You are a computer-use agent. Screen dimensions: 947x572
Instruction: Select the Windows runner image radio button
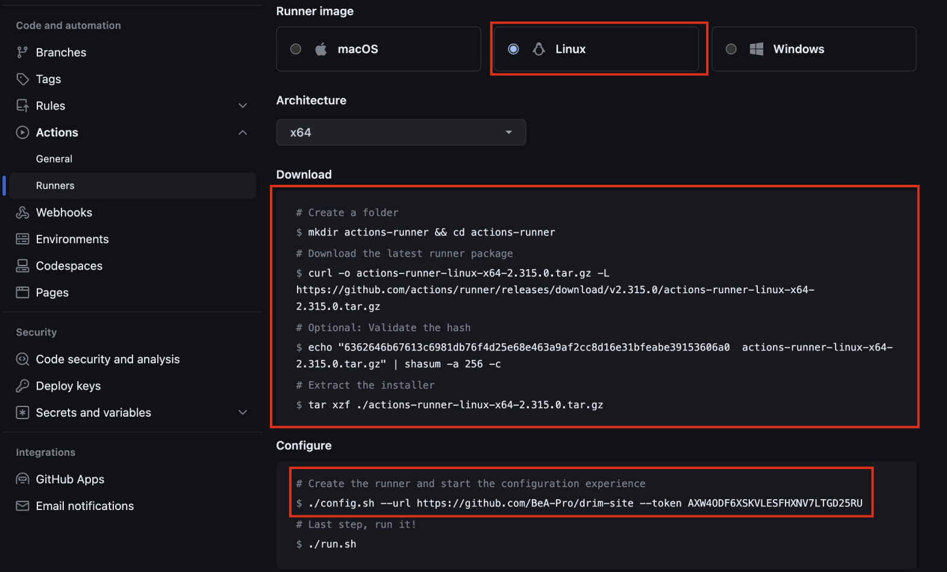coord(731,49)
